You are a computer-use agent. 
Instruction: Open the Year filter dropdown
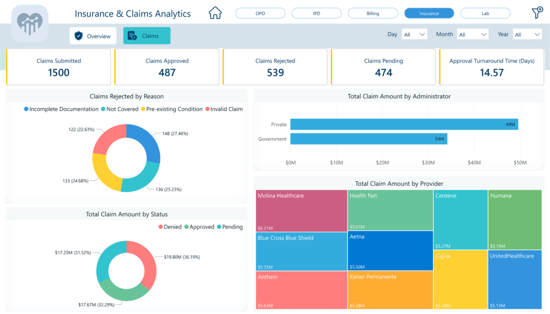point(527,34)
